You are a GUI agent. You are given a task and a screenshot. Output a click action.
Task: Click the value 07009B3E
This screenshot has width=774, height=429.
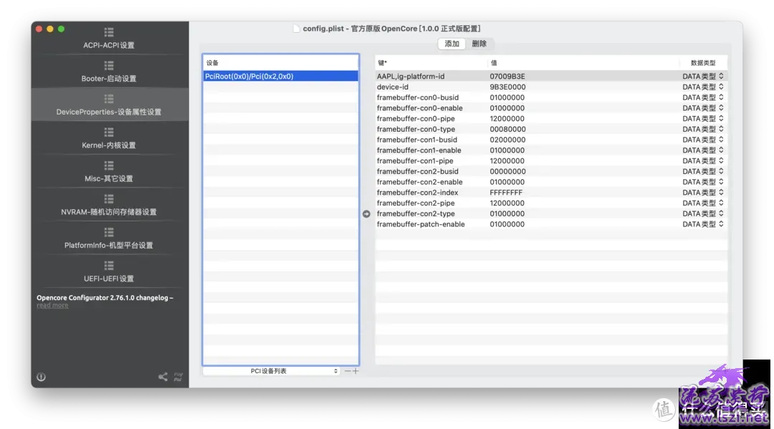pyautogui.click(x=507, y=77)
